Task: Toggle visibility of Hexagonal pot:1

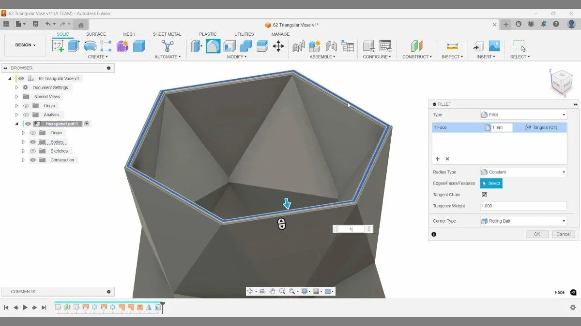Action: 28,124
